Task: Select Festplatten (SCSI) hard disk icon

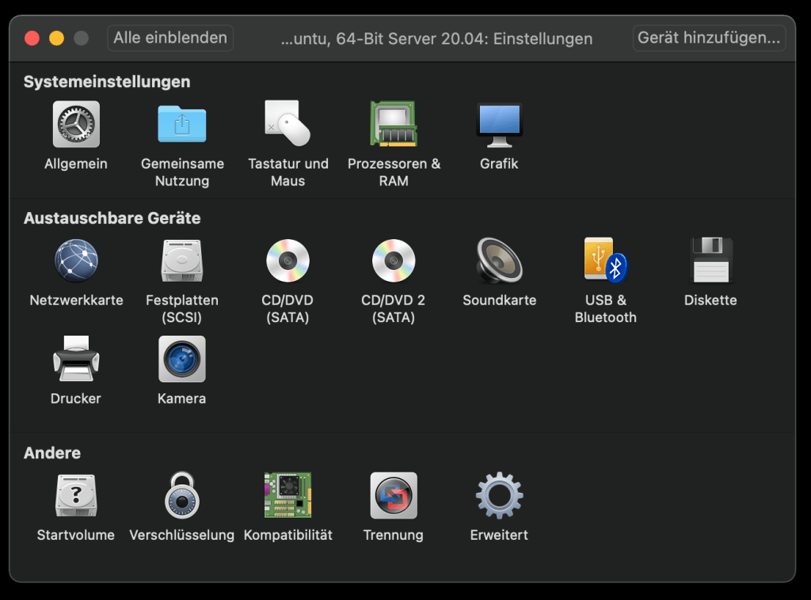Action: (182, 261)
